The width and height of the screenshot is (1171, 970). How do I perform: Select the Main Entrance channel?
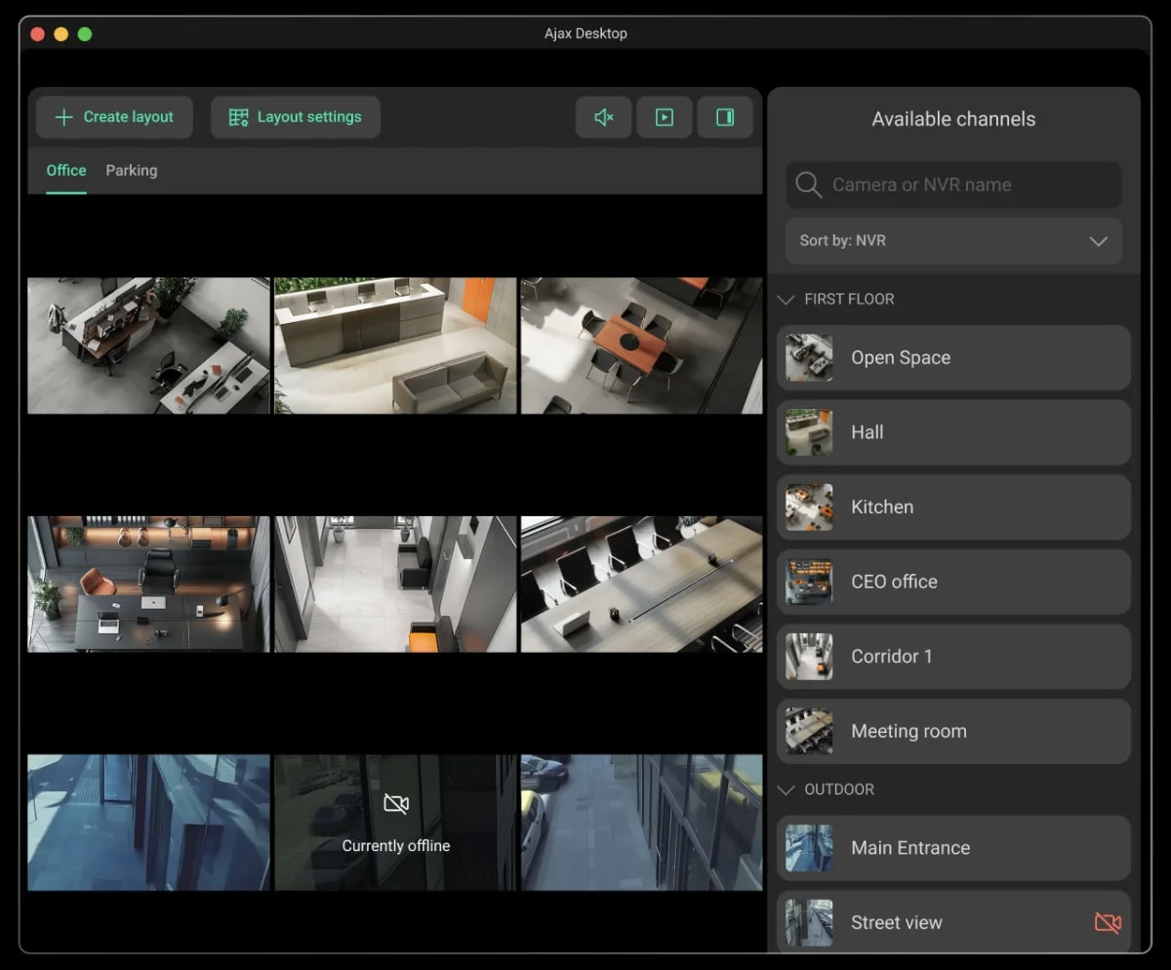[953, 848]
